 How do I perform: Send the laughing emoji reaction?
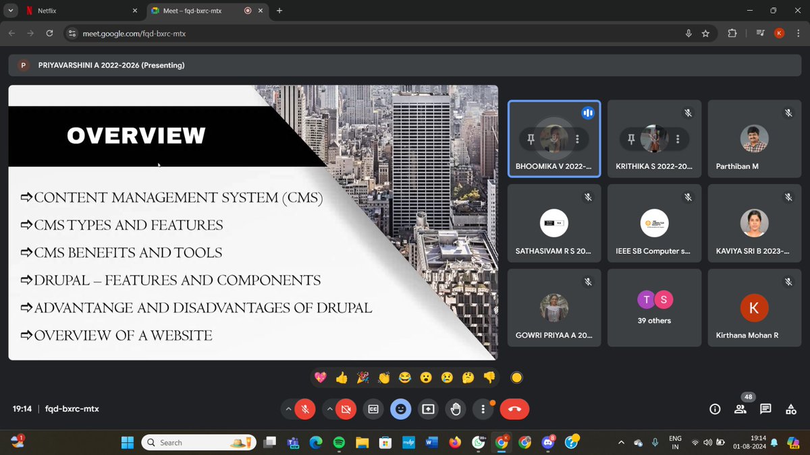click(405, 377)
